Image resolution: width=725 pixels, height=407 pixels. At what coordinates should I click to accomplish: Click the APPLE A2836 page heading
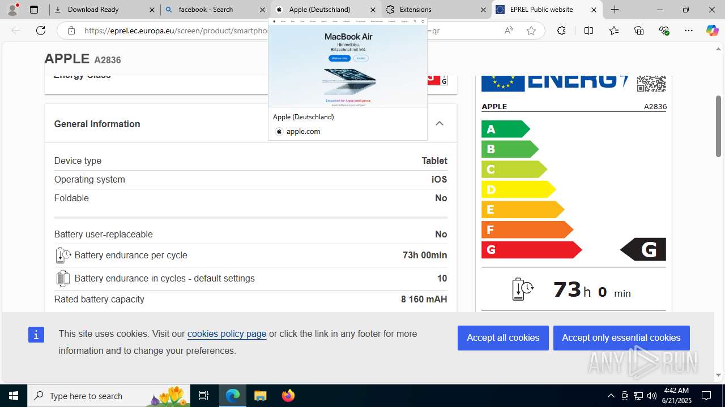[x=83, y=59]
